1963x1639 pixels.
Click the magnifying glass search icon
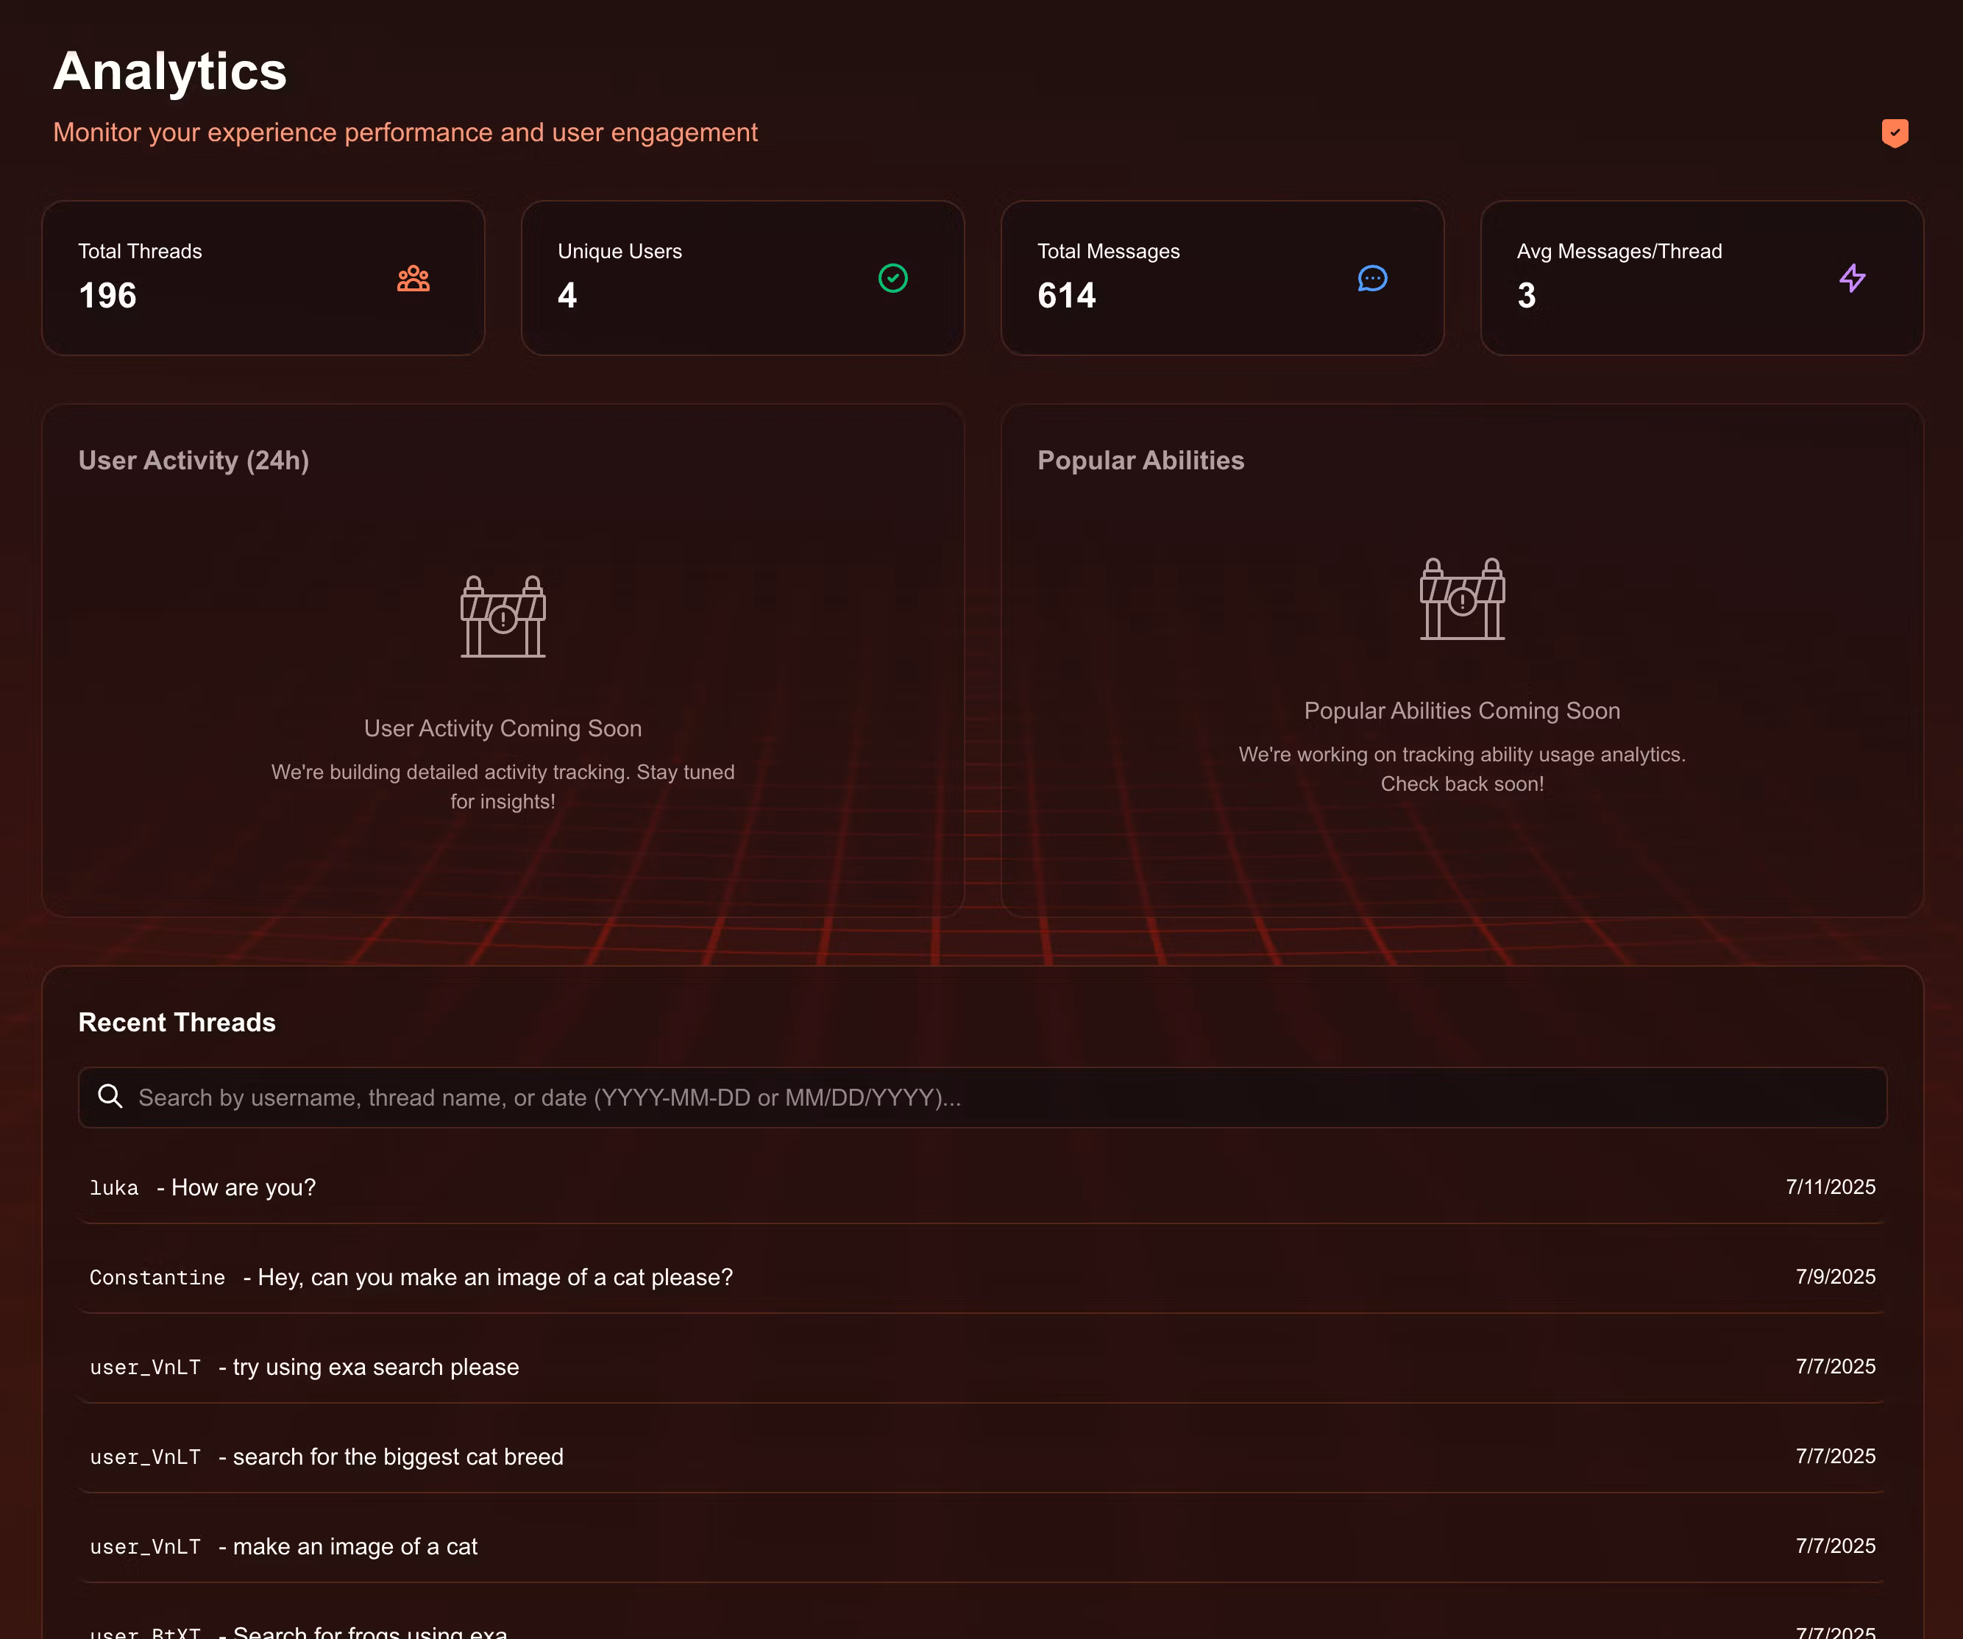pyautogui.click(x=110, y=1096)
